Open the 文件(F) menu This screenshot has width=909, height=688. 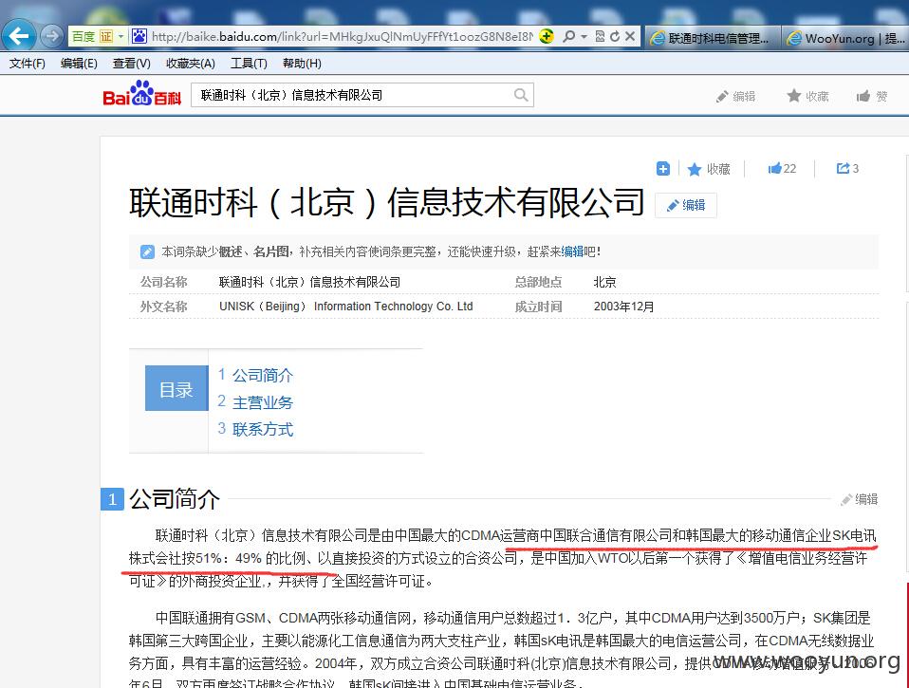click(27, 64)
